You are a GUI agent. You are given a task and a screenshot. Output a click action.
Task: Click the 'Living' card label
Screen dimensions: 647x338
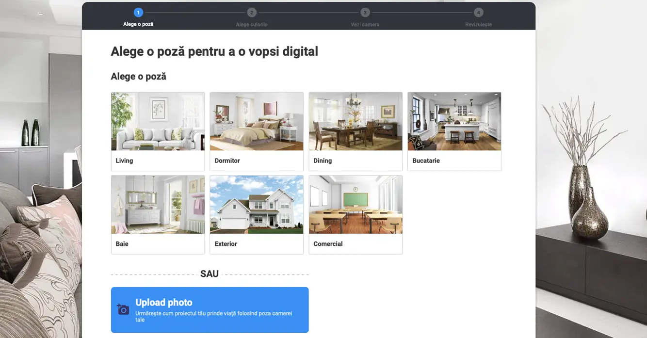[x=124, y=161]
